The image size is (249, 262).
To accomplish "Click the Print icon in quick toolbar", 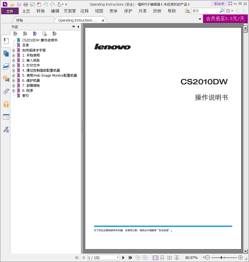I will pyautogui.click(x=25, y=4).
